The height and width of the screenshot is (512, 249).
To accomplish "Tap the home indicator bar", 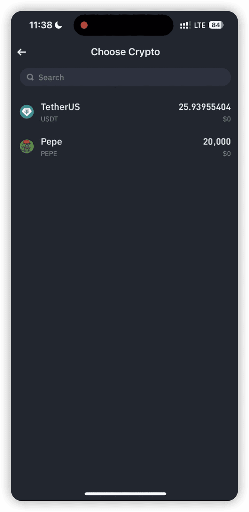I will point(125,493).
